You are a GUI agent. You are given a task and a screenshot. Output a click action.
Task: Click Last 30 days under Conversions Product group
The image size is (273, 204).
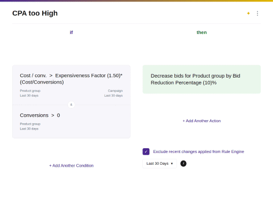(x=29, y=129)
